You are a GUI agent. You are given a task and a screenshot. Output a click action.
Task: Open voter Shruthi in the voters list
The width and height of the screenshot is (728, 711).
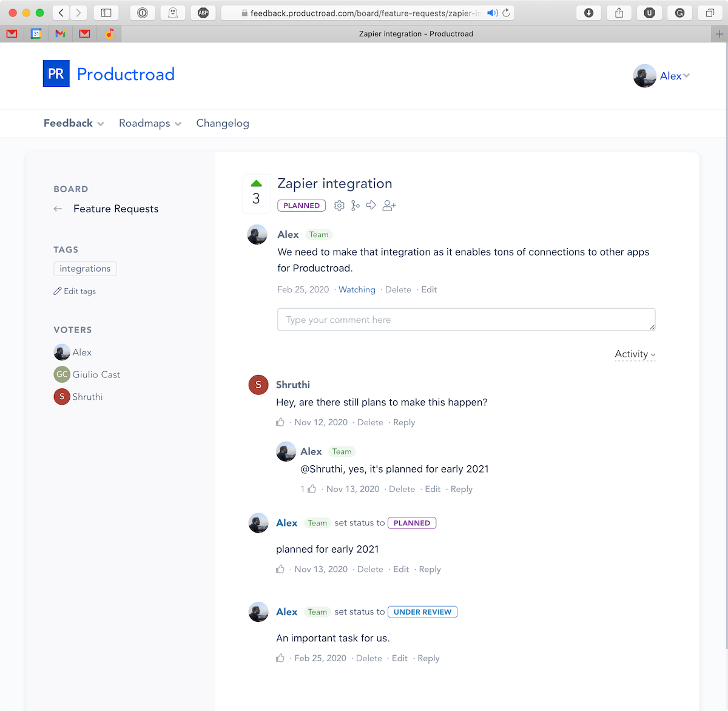[x=79, y=397]
